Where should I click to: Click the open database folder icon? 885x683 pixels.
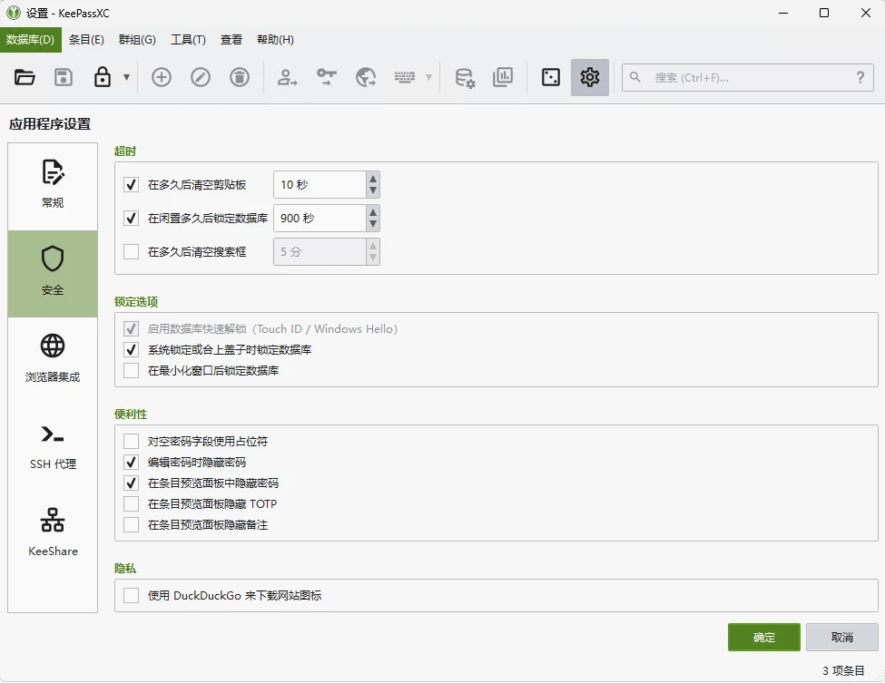[x=25, y=77]
